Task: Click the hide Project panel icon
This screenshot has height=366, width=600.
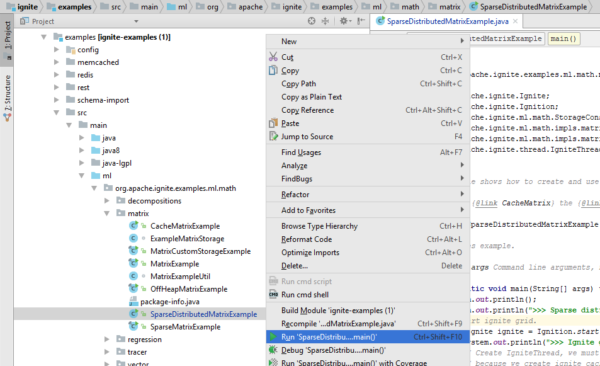Action: [361, 21]
